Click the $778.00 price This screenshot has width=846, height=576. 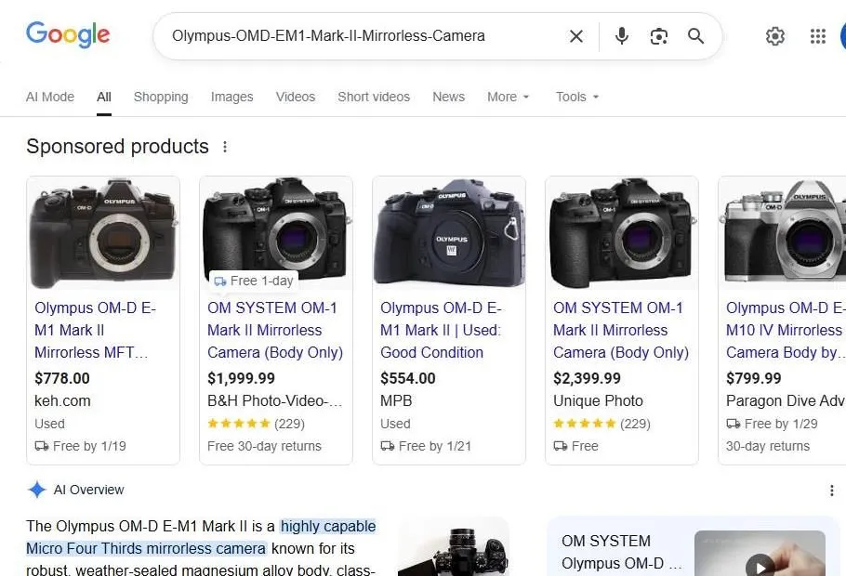coord(62,379)
